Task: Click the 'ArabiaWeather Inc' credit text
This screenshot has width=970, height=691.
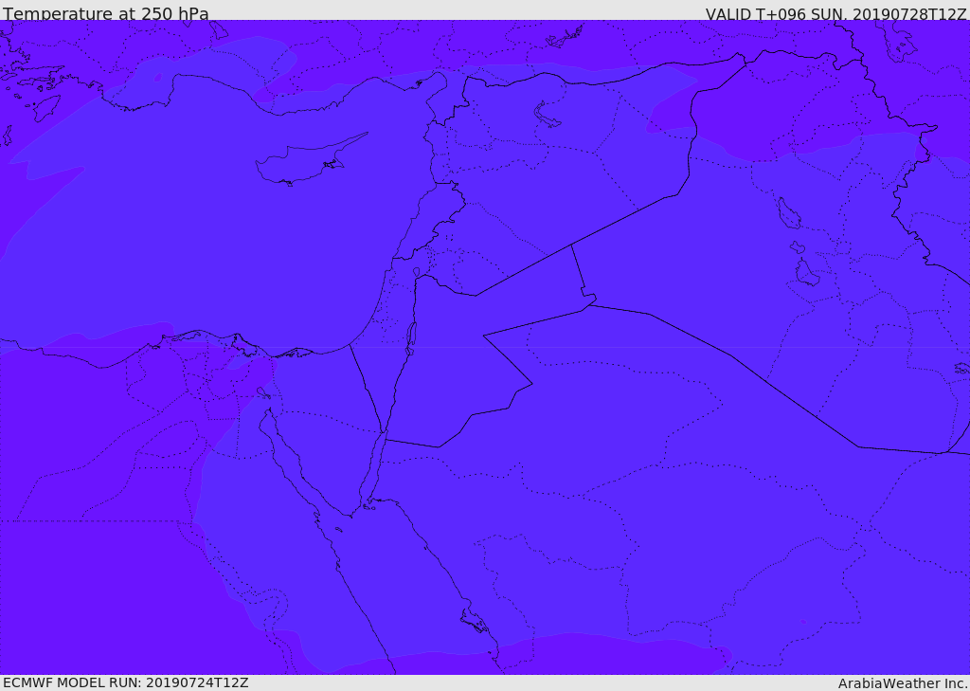Action: point(903,683)
